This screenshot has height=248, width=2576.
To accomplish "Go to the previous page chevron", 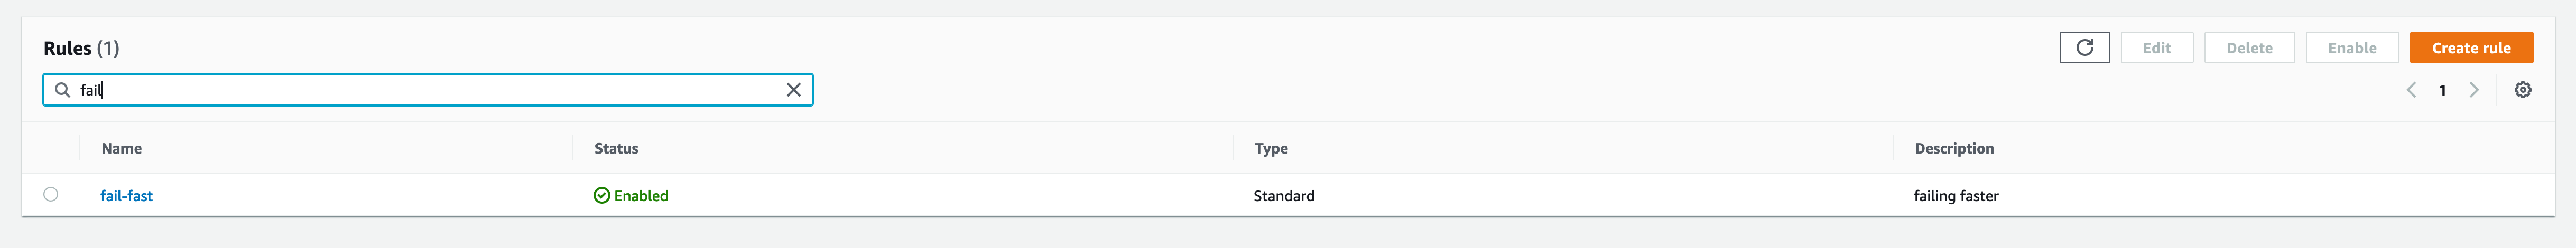I will coord(2411,90).
